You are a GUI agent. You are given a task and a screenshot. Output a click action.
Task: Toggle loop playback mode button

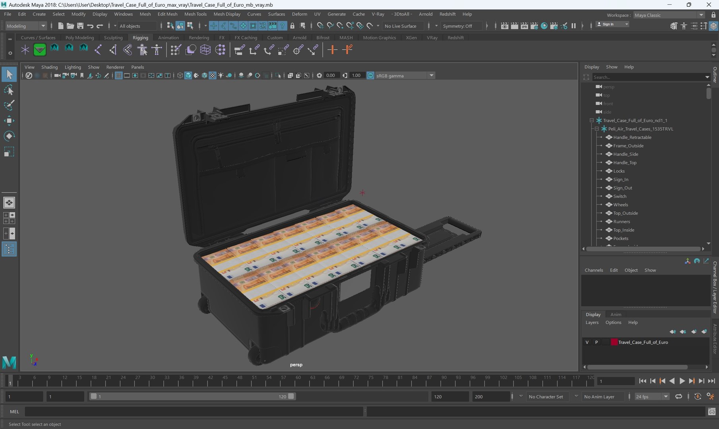point(678,396)
